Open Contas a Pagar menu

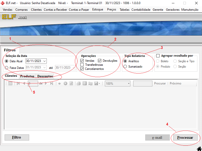click(x=79, y=10)
